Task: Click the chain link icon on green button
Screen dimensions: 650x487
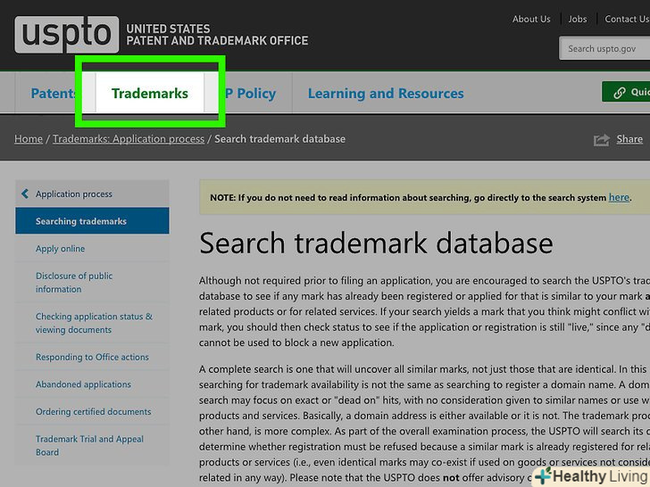Action: pyautogui.click(x=620, y=93)
